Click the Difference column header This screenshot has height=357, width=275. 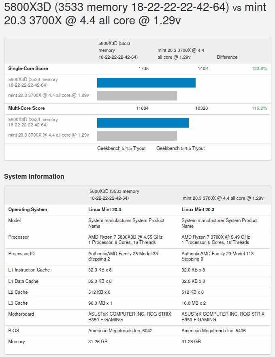(x=227, y=57)
